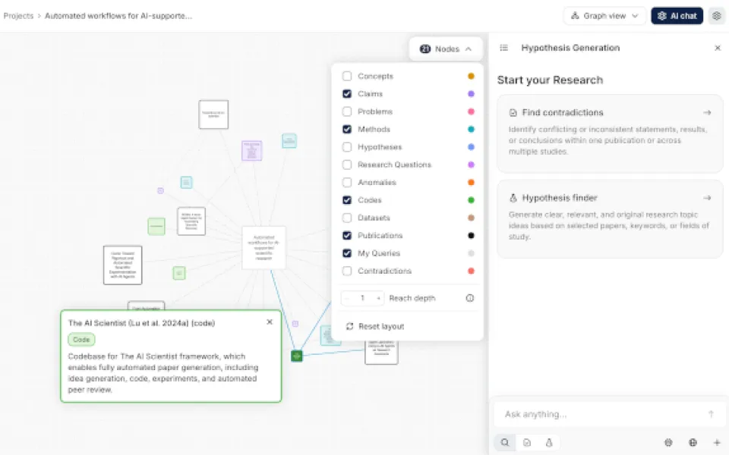Select the top publication node in the graph

(213, 115)
